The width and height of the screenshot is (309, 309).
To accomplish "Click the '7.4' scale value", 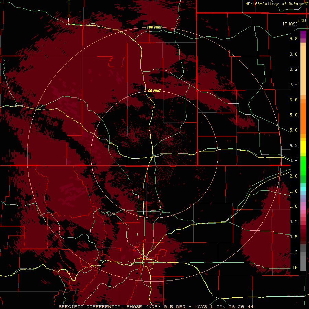I will pyautogui.click(x=294, y=84).
